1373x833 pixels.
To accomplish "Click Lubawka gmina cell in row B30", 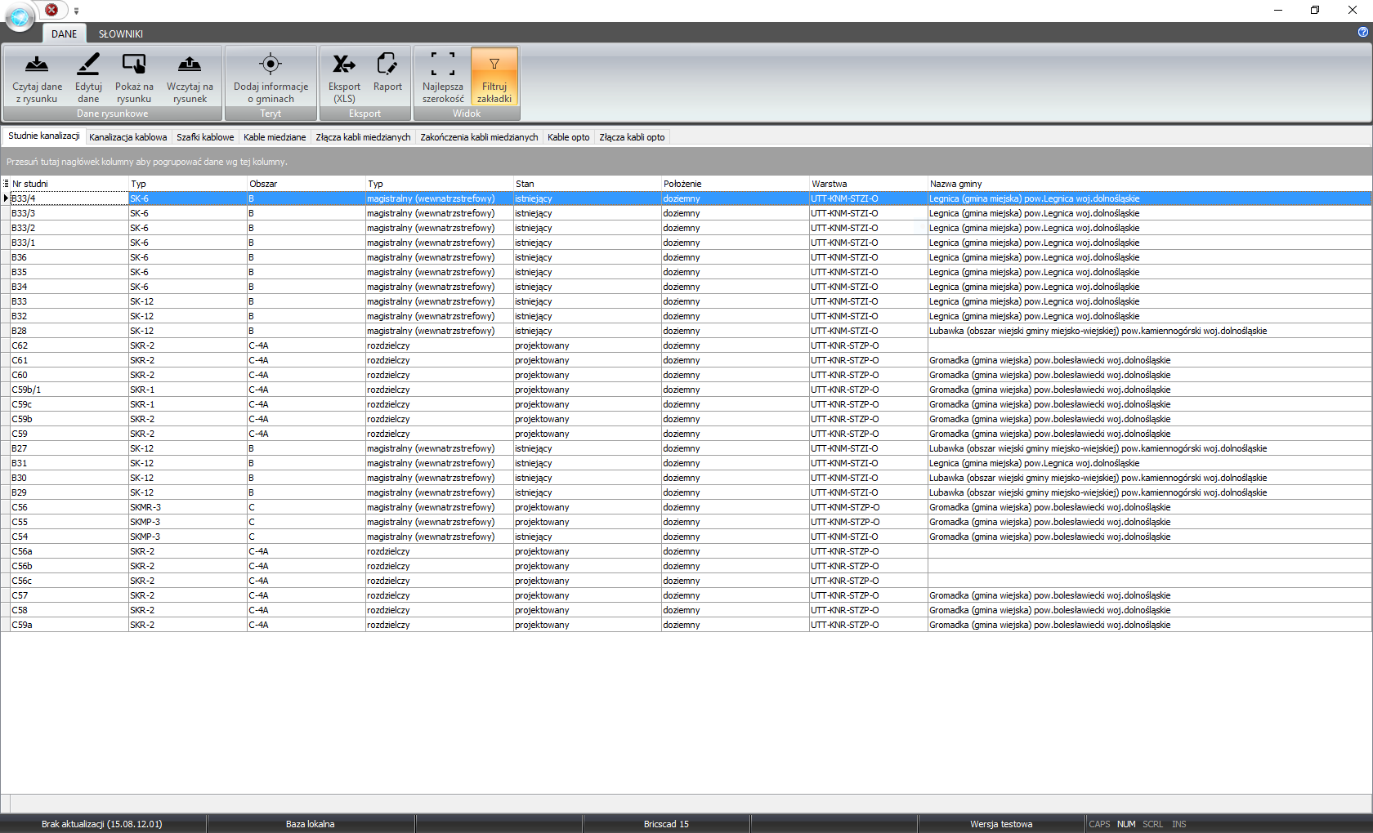I will pyautogui.click(x=1149, y=478).
